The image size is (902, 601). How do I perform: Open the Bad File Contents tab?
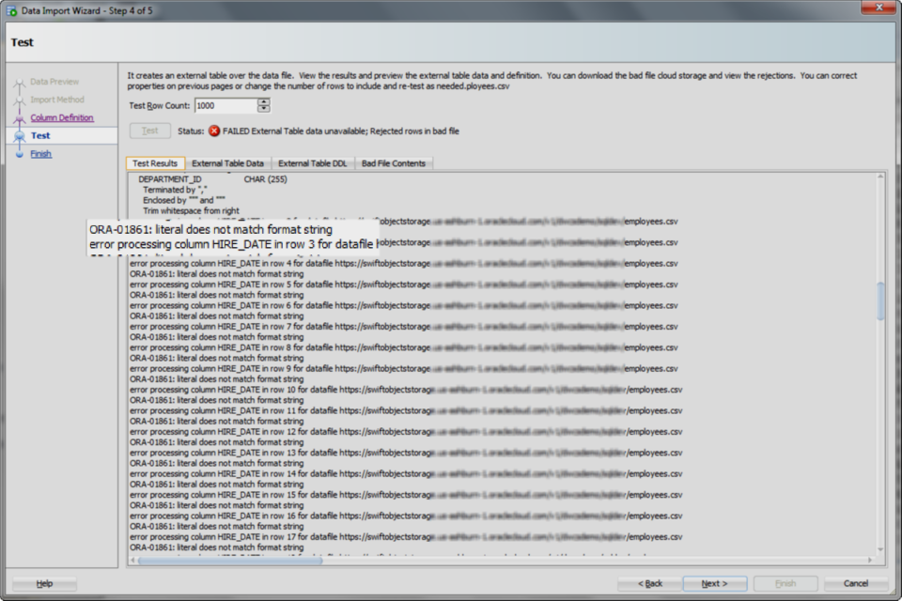(395, 162)
